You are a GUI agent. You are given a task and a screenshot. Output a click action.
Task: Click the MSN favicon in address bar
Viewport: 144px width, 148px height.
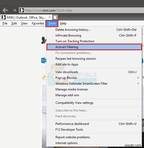(x=22, y=10)
